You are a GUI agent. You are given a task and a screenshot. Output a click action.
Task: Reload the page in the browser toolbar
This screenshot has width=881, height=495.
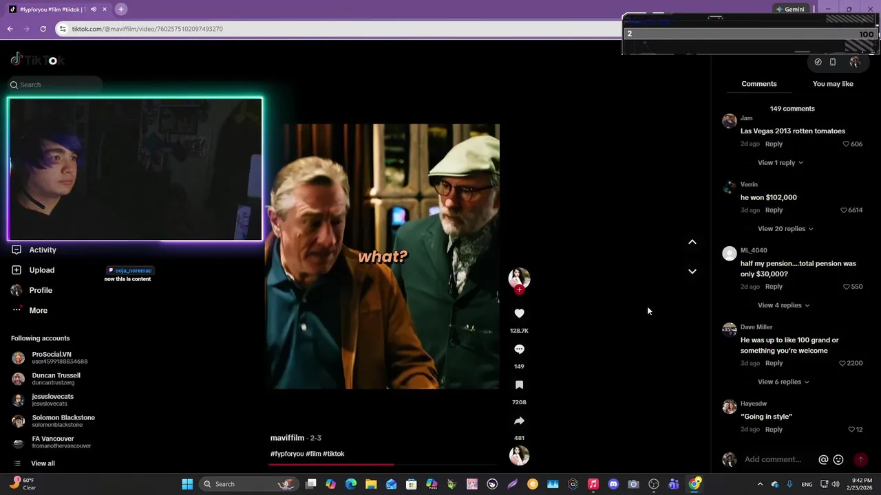tap(43, 29)
